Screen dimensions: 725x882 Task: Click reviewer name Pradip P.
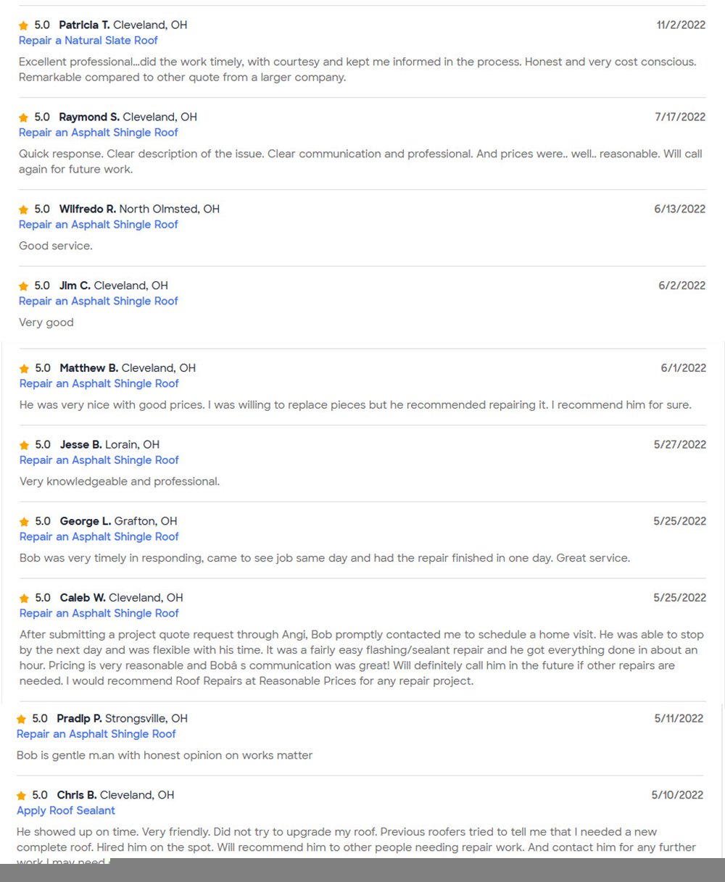pyautogui.click(x=79, y=719)
